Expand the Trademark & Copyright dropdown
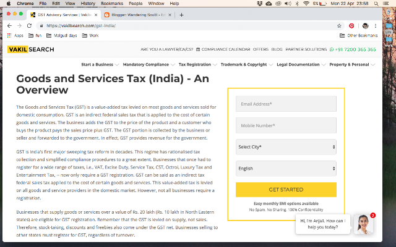Image resolution: width=396 pixels, height=247 pixels. (246, 64)
